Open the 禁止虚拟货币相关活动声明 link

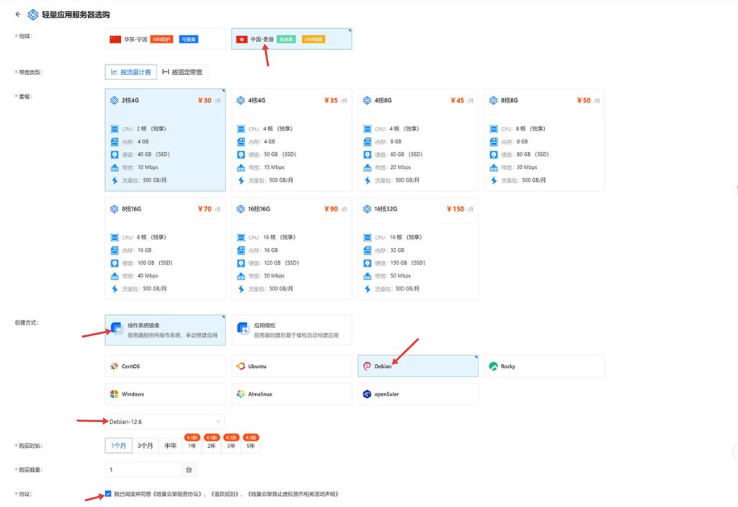(293, 494)
